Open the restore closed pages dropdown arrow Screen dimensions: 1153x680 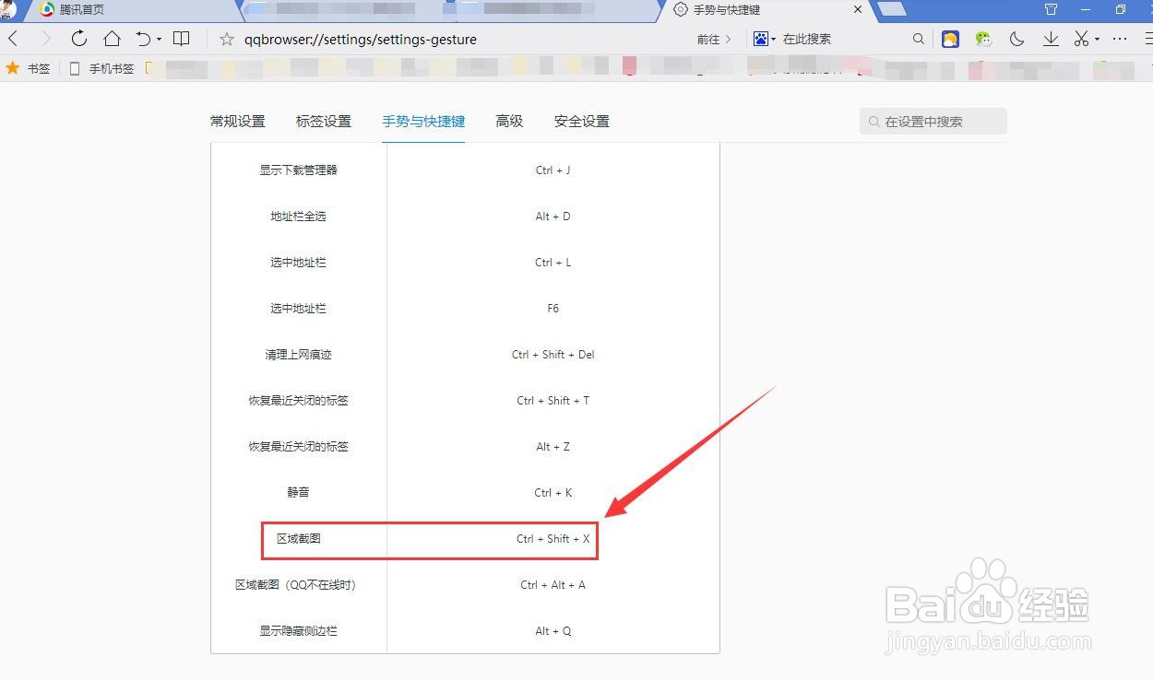[x=159, y=39]
